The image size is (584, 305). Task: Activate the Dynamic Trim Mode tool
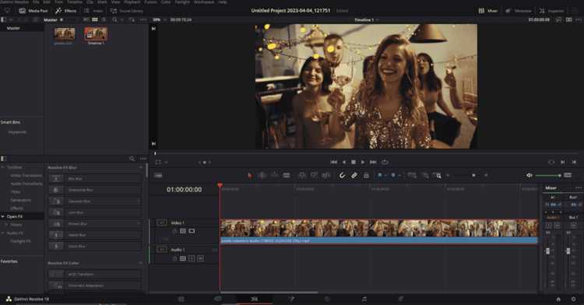coord(275,175)
